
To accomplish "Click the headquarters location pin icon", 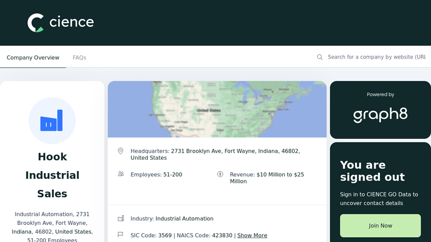I will tap(120, 151).
